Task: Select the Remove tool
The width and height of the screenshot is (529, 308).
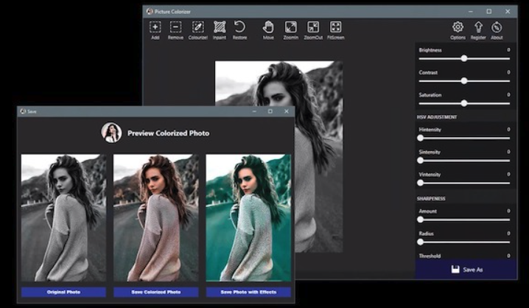Action: click(x=176, y=30)
